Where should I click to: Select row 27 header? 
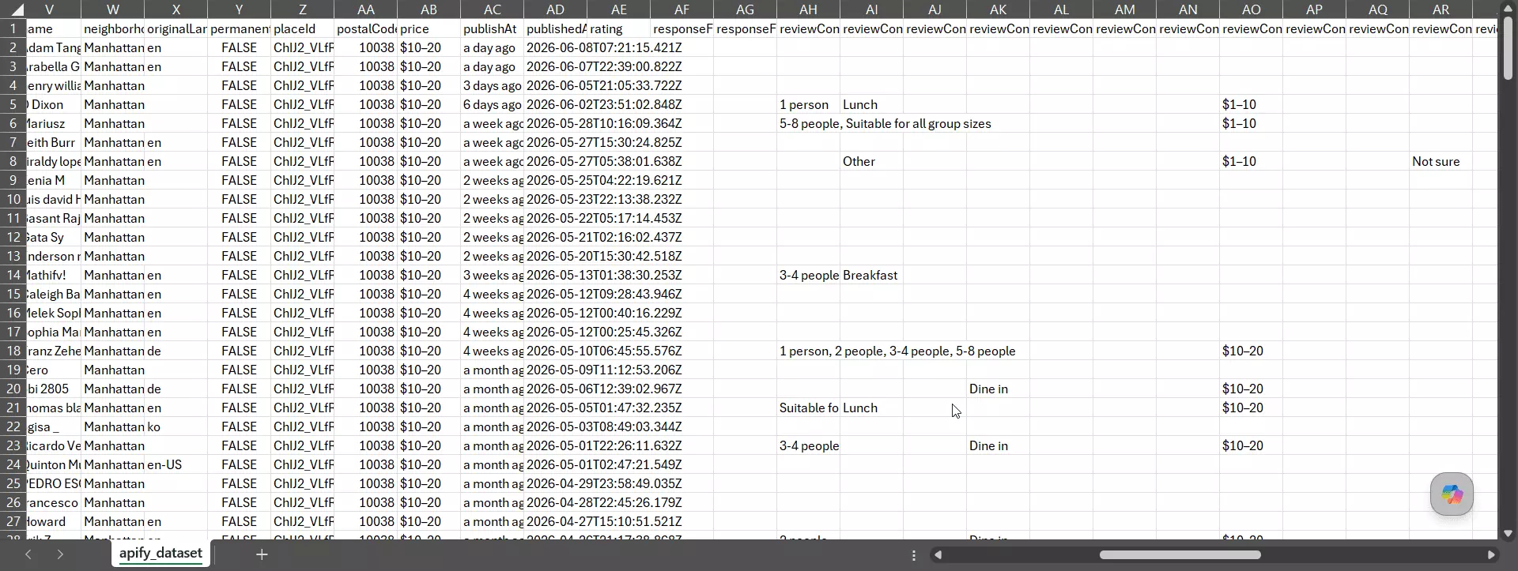click(x=13, y=521)
